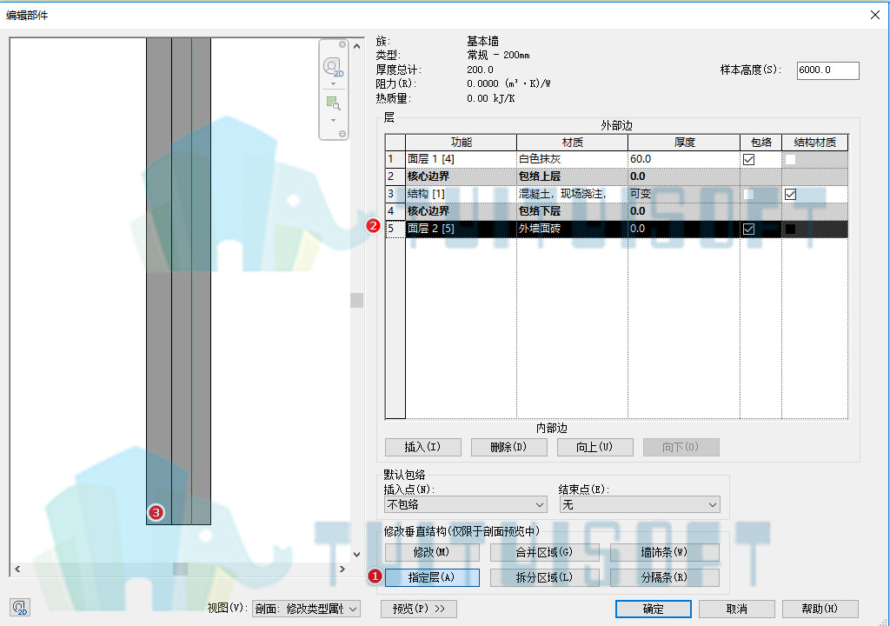Select the 结构 [1] function cell
The height and width of the screenshot is (626, 890).
click(461, 194)
